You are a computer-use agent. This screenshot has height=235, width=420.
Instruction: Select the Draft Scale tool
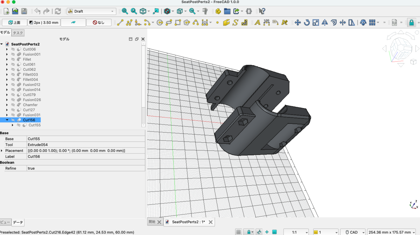[x=316, y=23]
